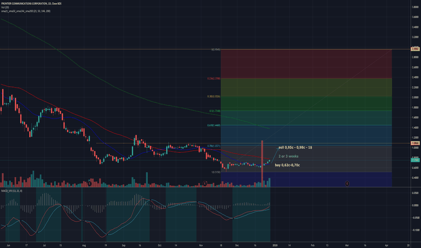Viewport: 421px width, 248px height.
Task: Click the Oct label on time axis
Action: point(159,245)
